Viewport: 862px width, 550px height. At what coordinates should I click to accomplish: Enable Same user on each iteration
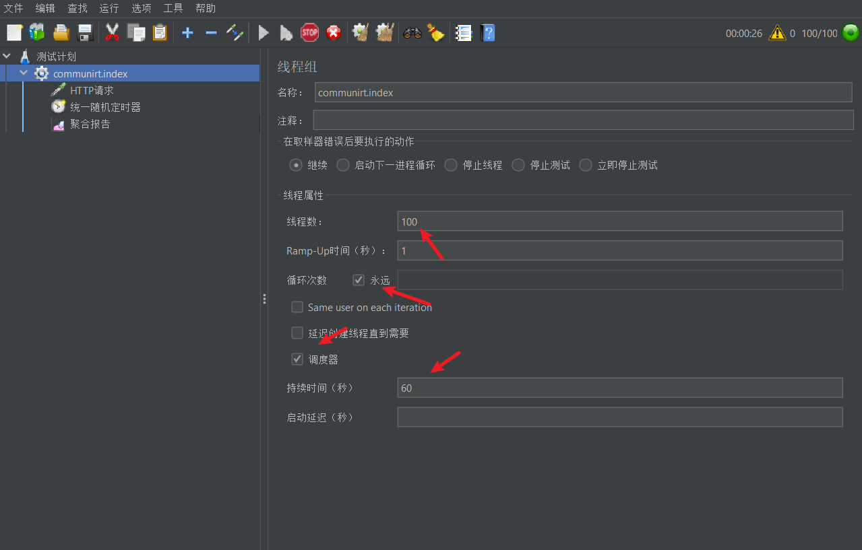click(297, 307)
